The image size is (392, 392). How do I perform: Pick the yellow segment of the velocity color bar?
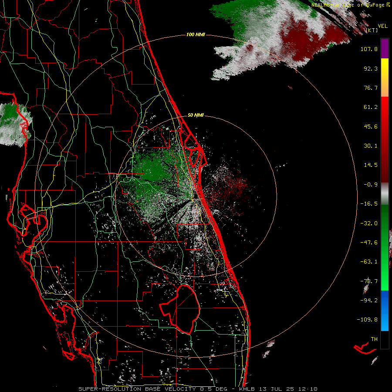pyautogui.click(x=385, y=68)
